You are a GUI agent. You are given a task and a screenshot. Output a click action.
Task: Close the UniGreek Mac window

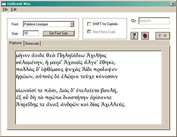pyautogui.click(x=173, y=4)
